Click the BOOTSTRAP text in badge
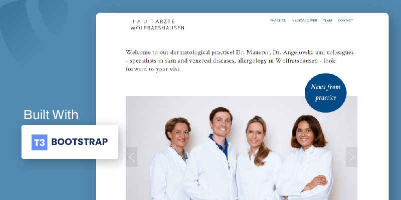The height and width of the screenshot is (200, 401). [80, 142]
